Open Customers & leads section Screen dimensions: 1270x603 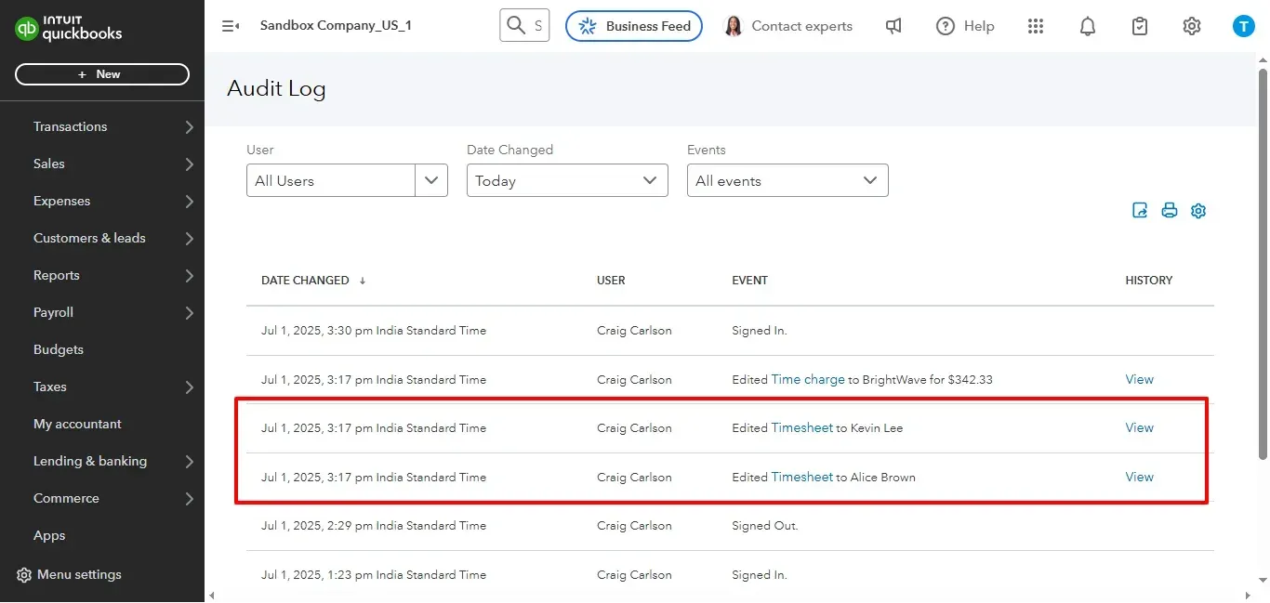(89, 238)
